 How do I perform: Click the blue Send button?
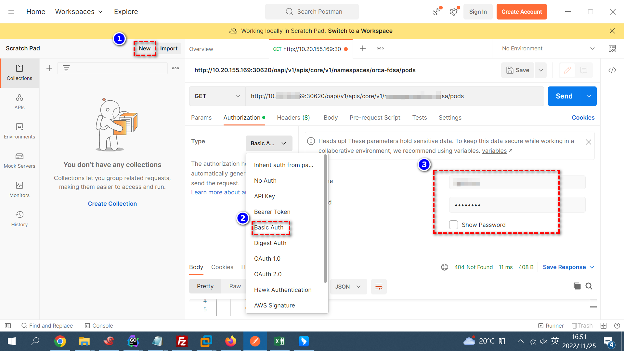point(564,96)
